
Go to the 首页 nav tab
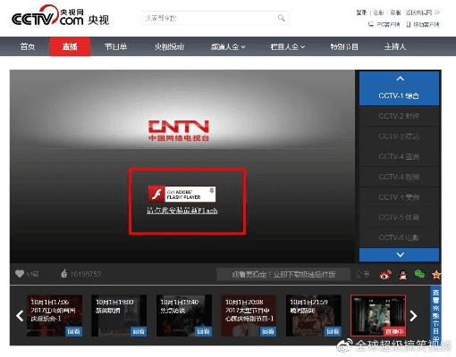click(x=28, y=46)
